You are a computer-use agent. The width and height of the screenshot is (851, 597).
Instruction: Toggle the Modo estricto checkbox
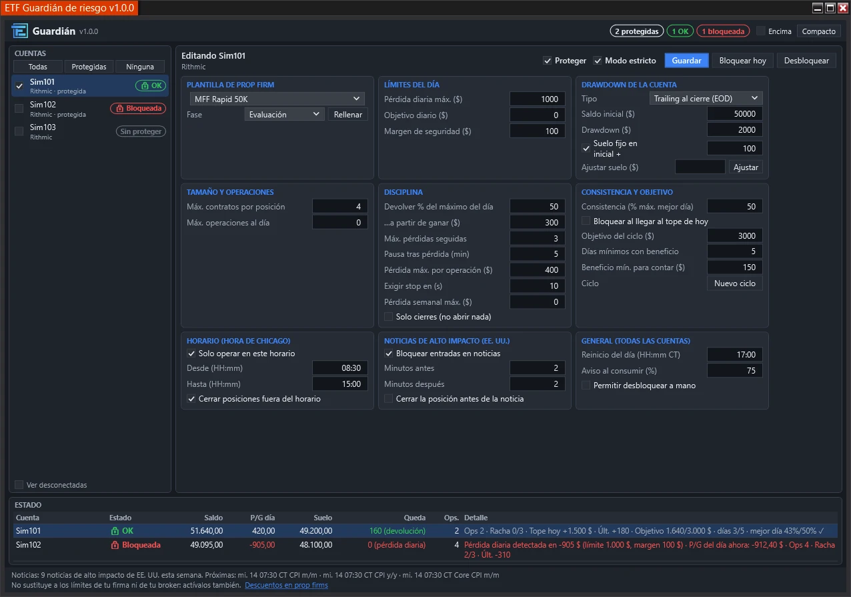598,61
